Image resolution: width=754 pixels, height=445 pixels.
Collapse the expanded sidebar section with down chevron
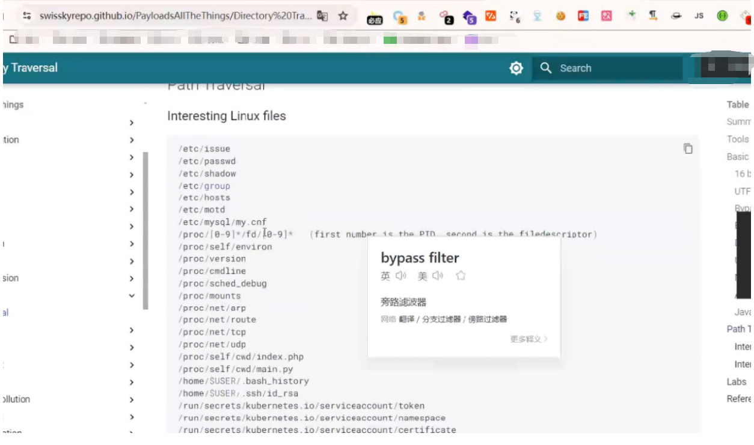132,295
